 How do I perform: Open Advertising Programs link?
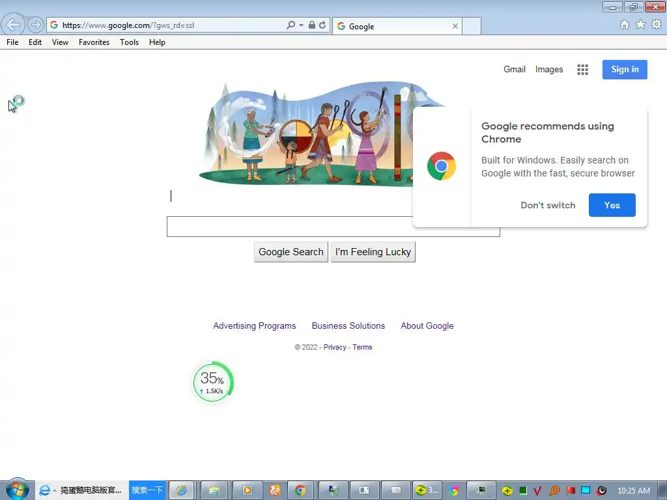[x=255, y=326]
